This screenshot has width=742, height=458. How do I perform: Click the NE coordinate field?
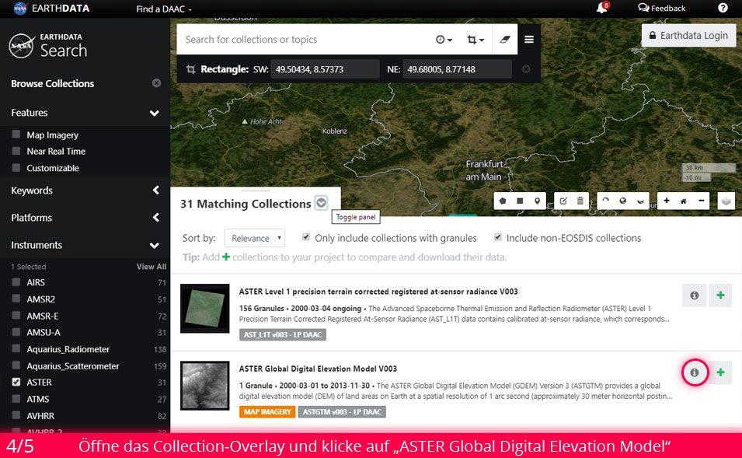point(457,69)
